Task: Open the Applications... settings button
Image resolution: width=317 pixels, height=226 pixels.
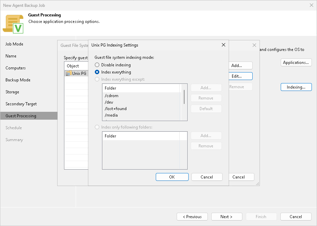Action: (x=296, y=63)
